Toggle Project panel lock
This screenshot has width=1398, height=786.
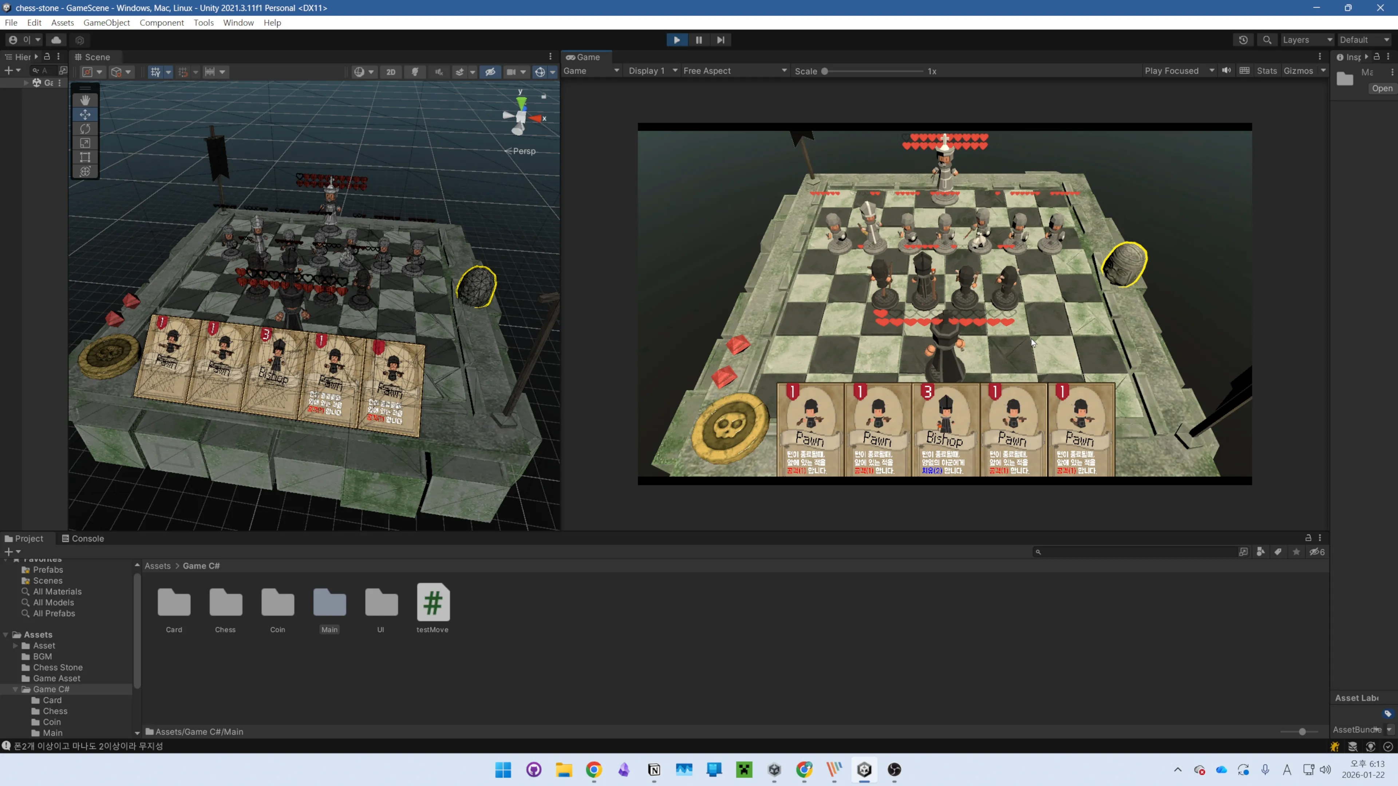click(x=1308, y=537)
